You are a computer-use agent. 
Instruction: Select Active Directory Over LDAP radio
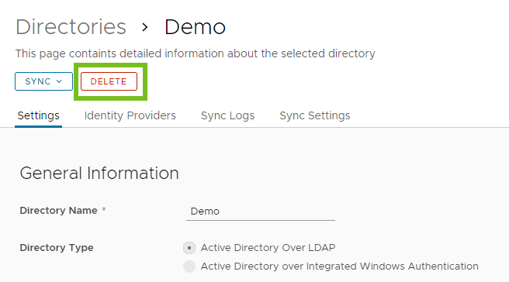click(x=189, y=248)
